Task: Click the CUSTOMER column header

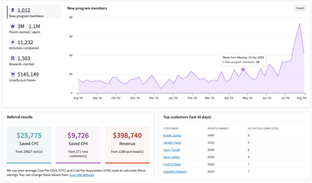Action: (171, 129)
